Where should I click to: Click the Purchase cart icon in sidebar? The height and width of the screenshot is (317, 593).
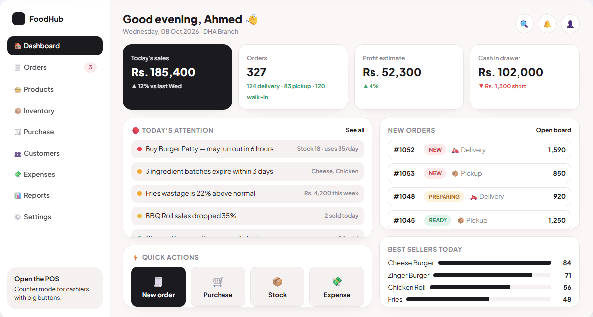coord(18,132)
